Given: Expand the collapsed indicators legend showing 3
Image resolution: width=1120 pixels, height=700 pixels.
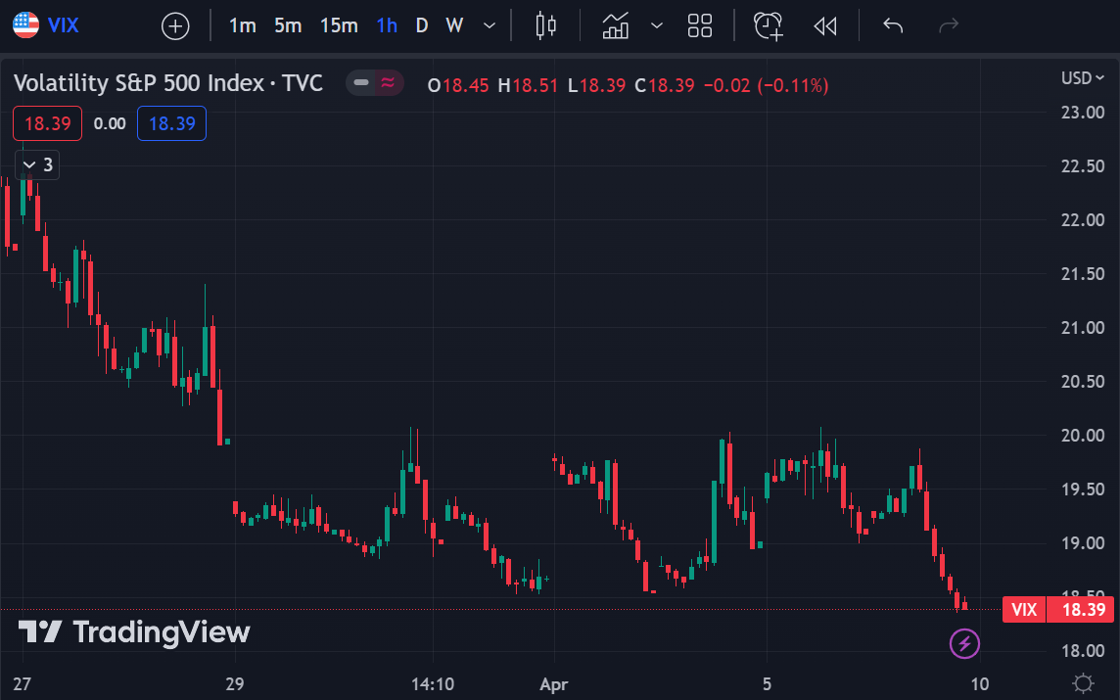Looking at the screenshot, I should 37,165.
